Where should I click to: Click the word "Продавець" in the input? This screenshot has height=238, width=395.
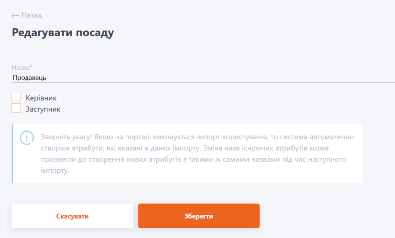click(29, 78)
